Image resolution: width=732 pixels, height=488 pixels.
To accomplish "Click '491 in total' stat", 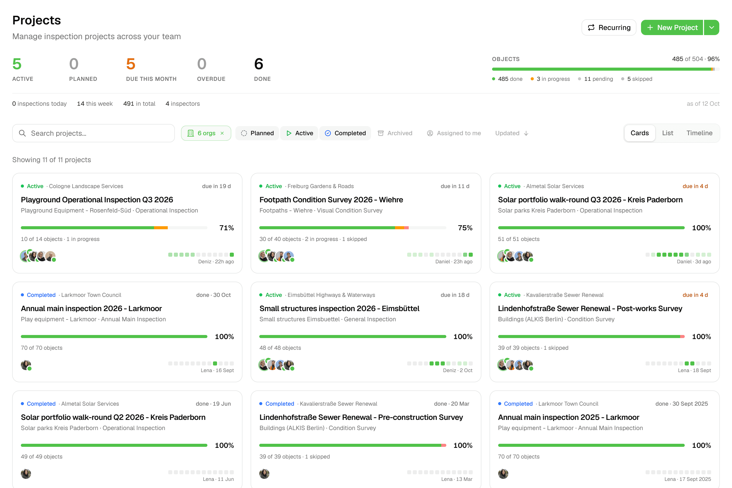I will [x=139, y=104].
